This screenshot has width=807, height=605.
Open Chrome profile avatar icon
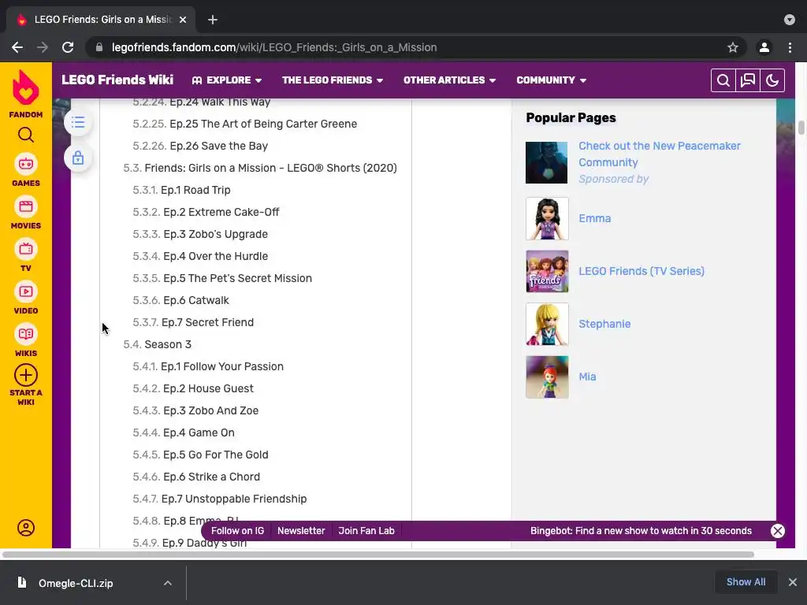tap(764, 47)
